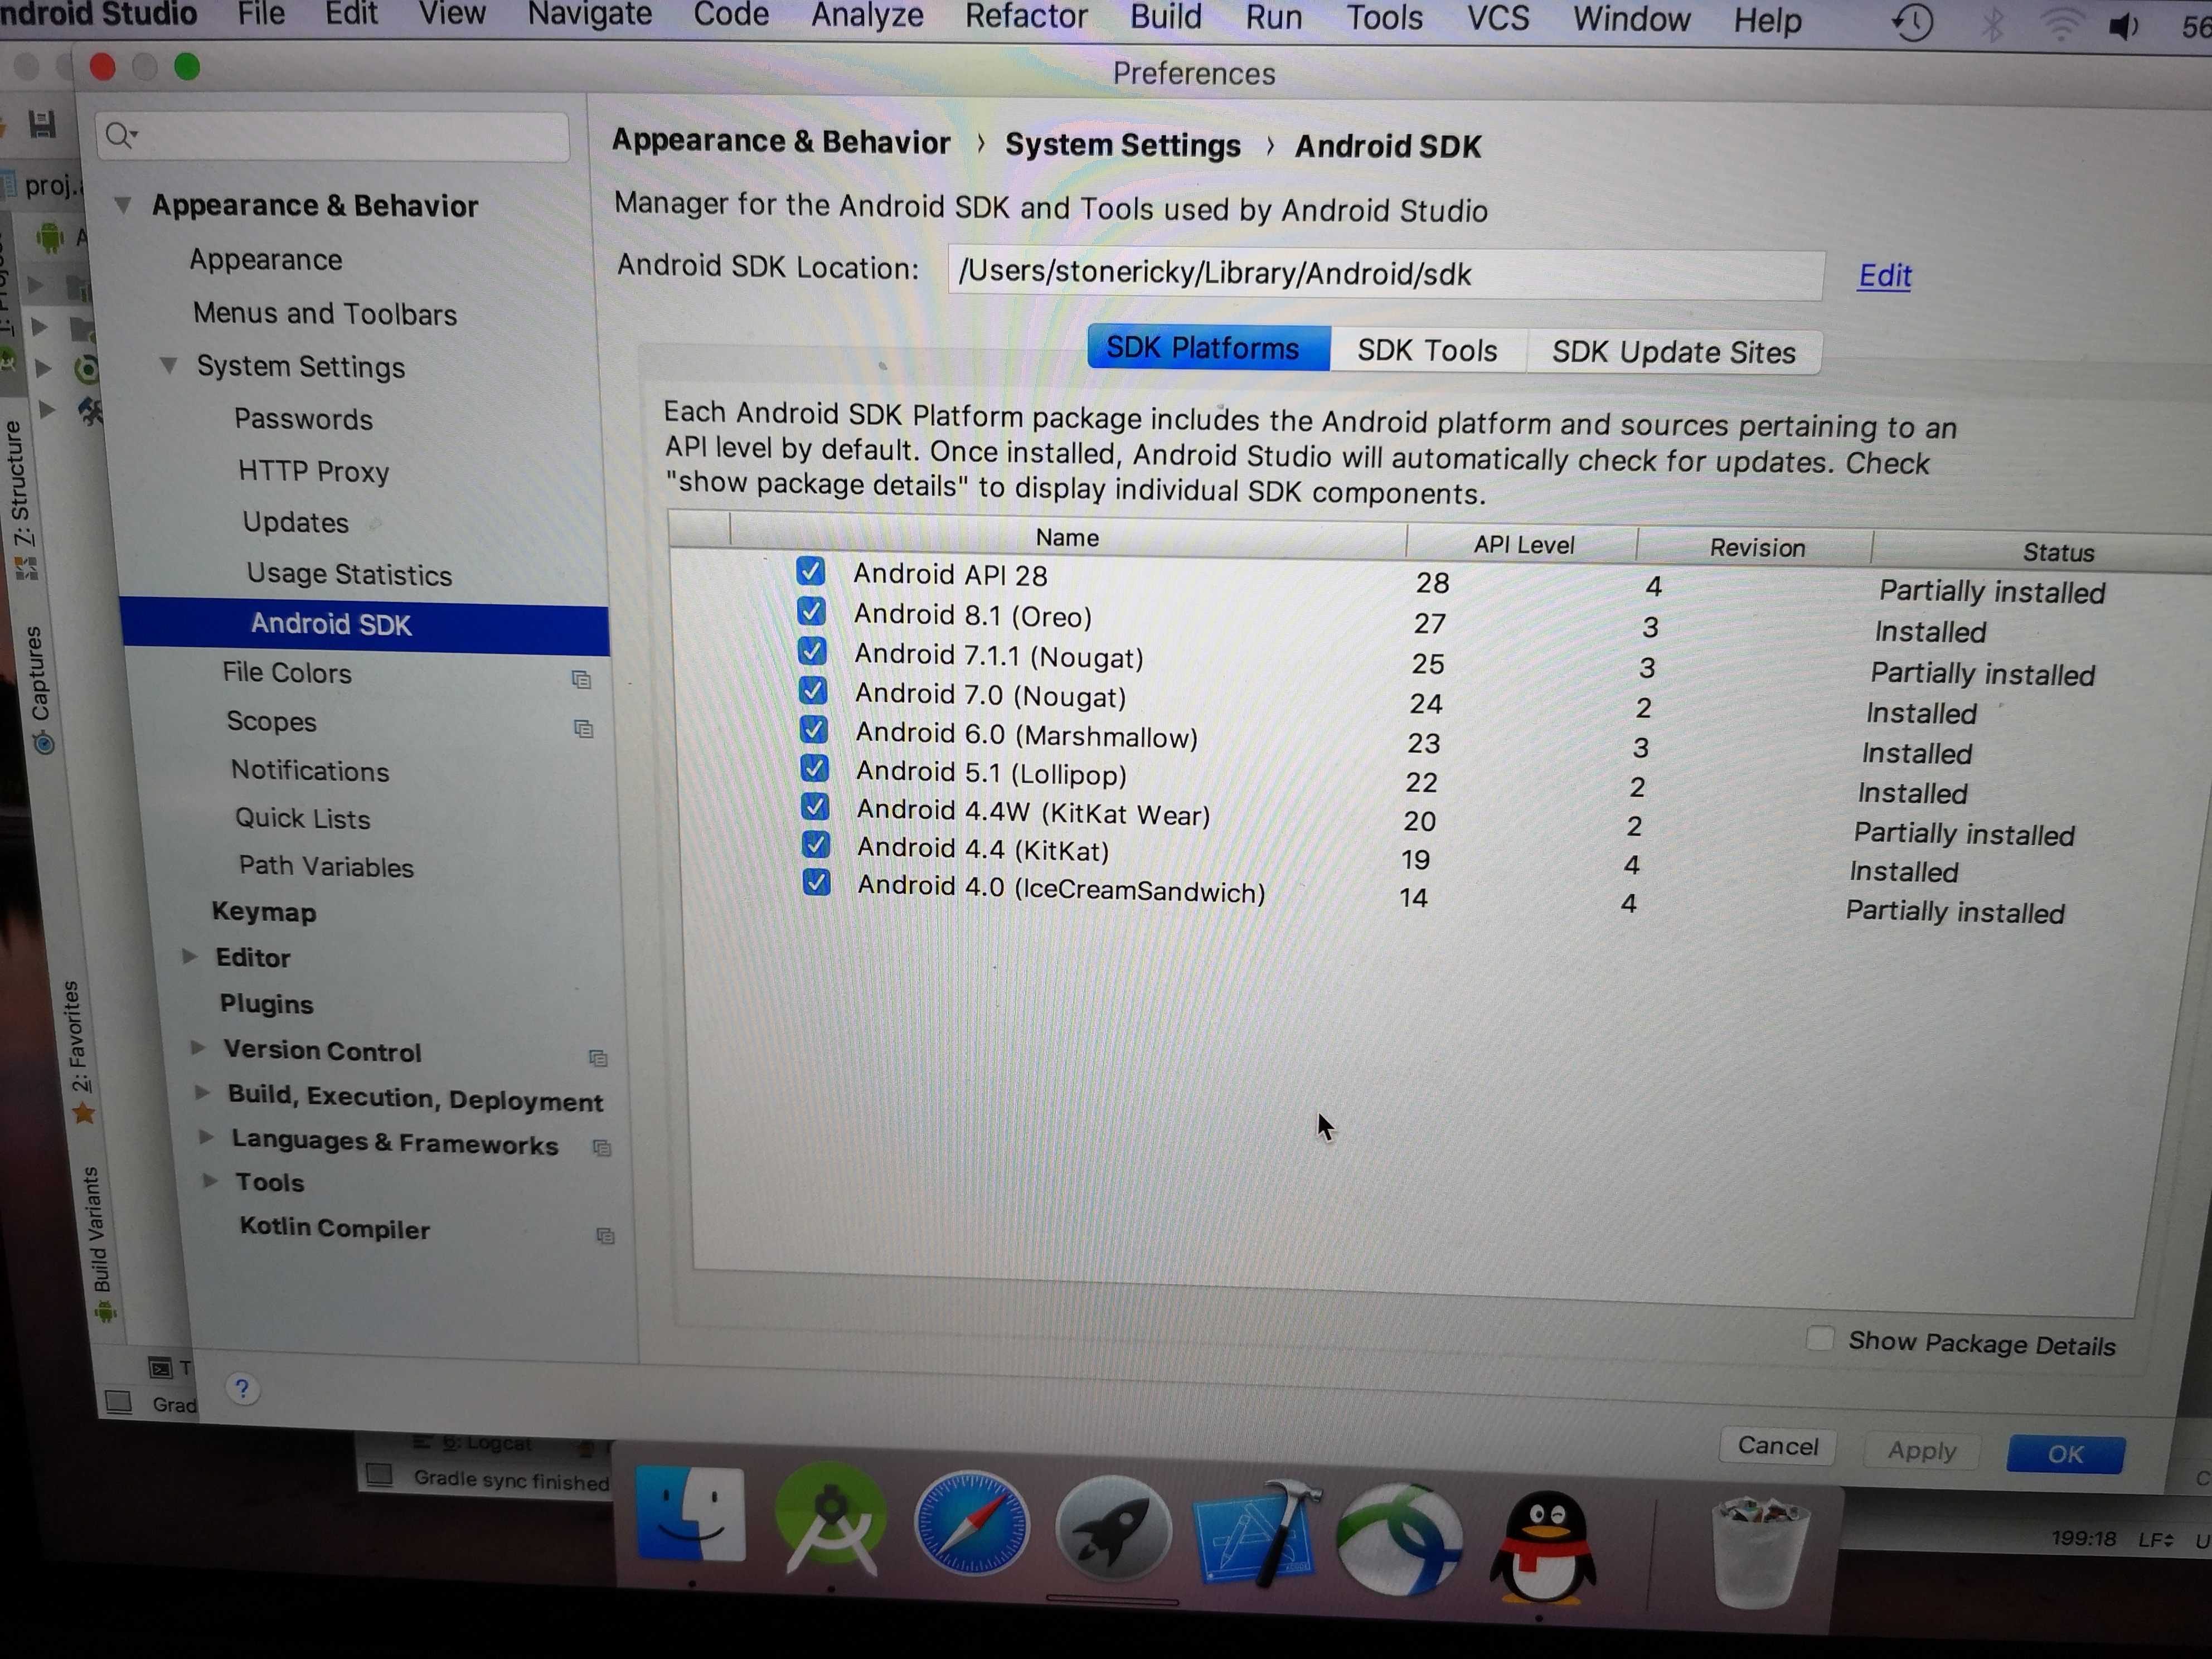Uncheck the Android API 28 checkbox
Screen dimensions: 2212x1659
coord(810,571)
